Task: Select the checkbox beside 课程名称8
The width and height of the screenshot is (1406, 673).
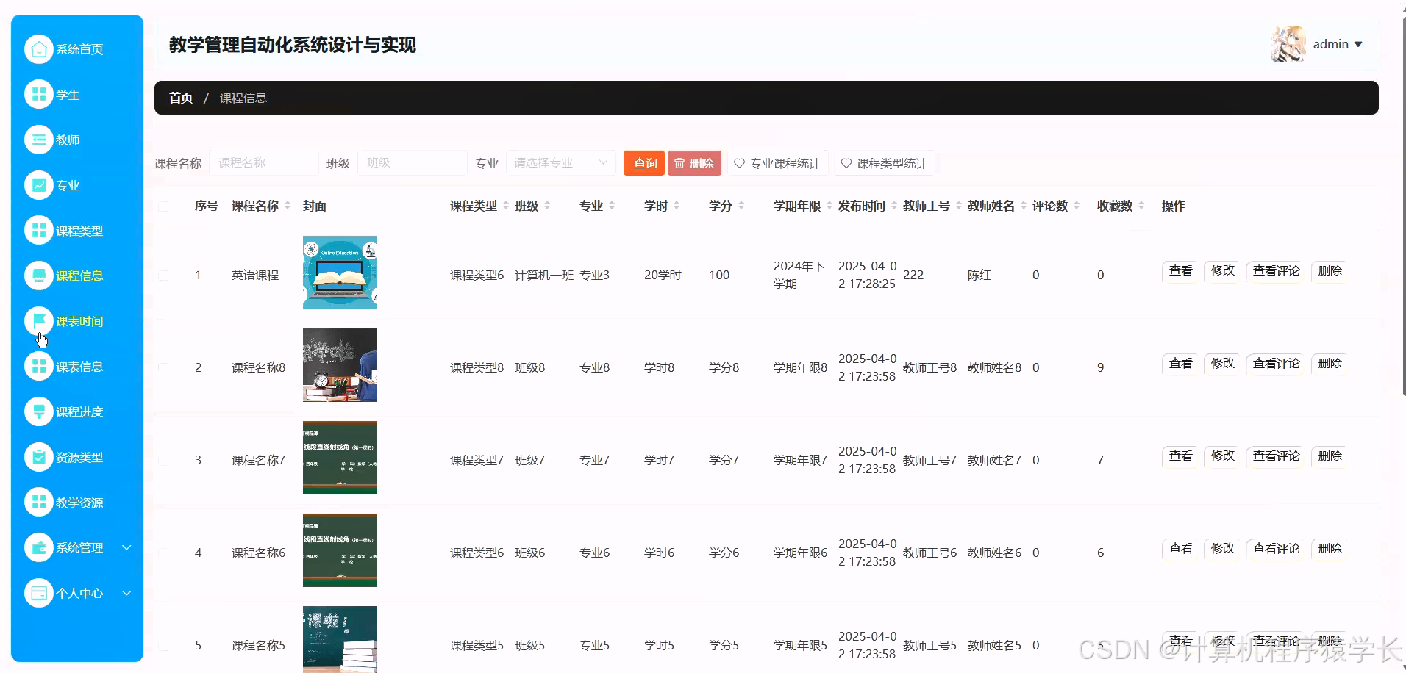Action: [163, 367]
